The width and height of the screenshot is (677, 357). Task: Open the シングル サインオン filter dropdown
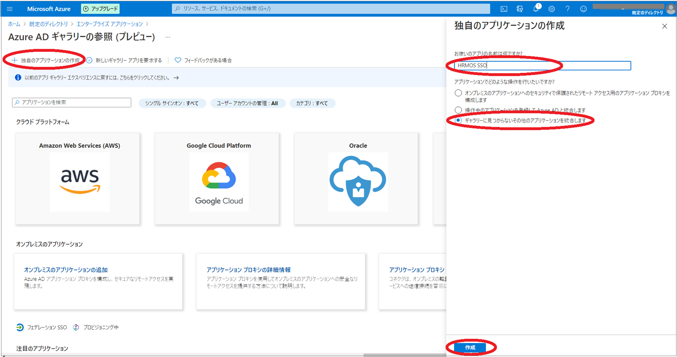172,103
